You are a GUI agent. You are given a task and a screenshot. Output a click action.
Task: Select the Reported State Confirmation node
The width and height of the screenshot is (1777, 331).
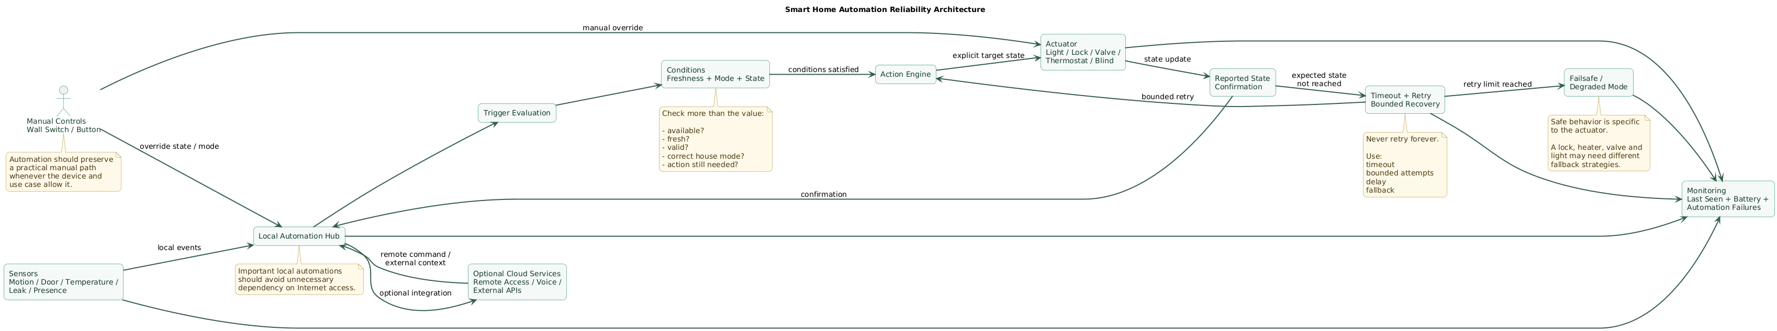tap(1243, 82)
